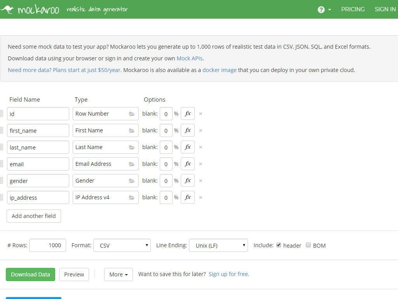Viewport: 398px width, 299px height.
Task: Uncheck the header checkbox
Action: 279,245
